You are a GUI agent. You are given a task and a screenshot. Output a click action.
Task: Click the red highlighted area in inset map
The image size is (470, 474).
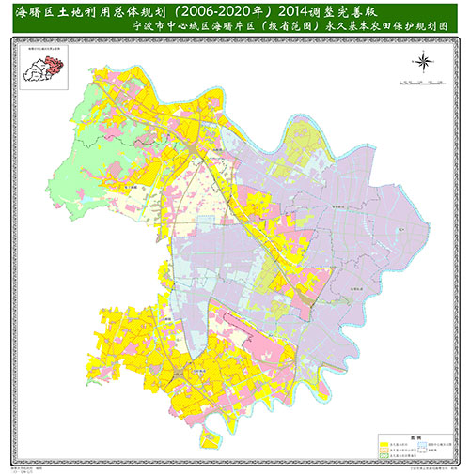click(x=55, y=66)
